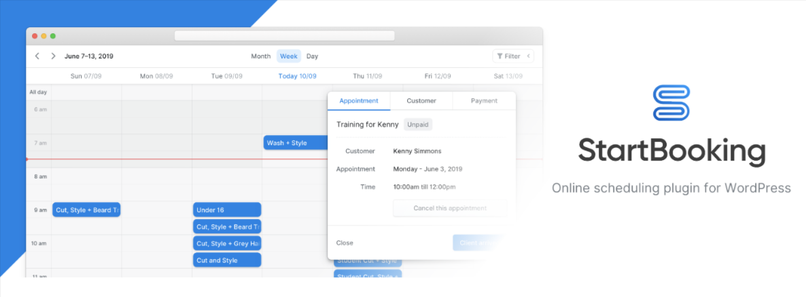Collapse the filter panel chevron
Image resolution: width=806 pixels, height=297 pixels.
[527, 56]
